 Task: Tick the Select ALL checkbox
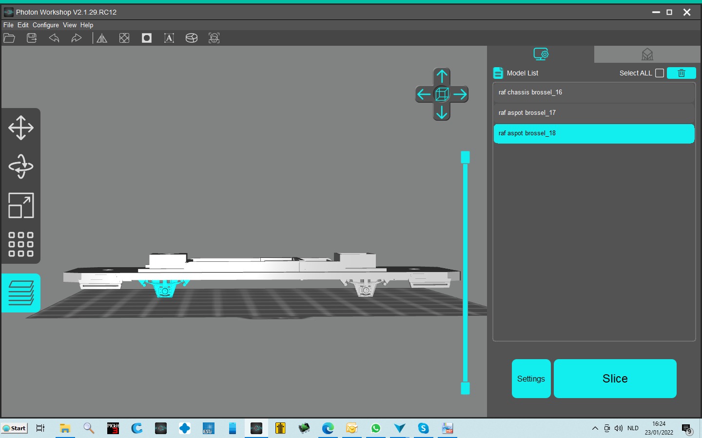660,73
